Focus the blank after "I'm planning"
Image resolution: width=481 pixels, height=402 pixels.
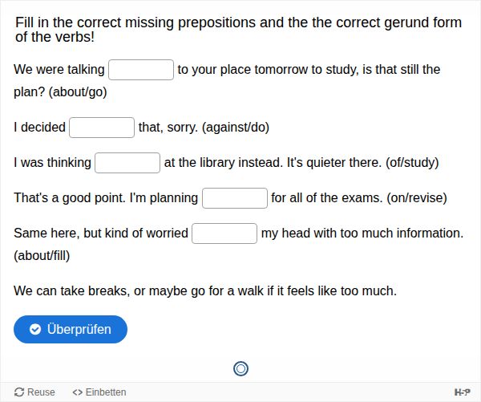(235, 198)
